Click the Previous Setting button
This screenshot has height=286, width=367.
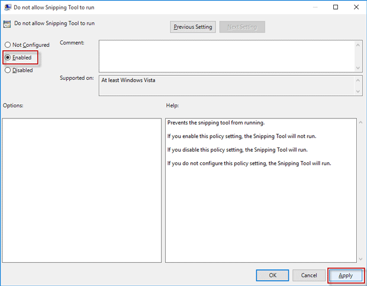coord(193,27)
